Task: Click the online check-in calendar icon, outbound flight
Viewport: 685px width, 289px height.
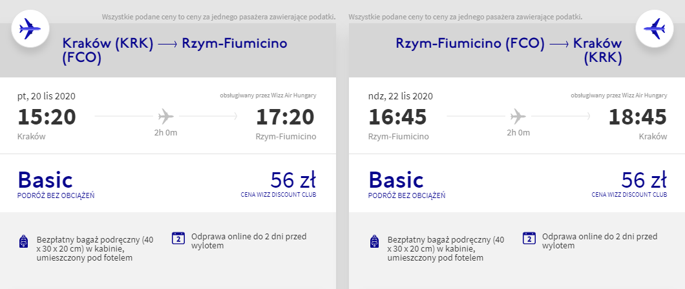Action: click(x=178, y=238)
